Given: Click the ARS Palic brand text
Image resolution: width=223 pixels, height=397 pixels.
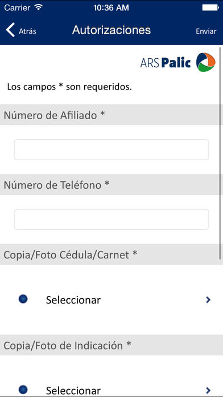Looking at the screenshot, I should (x=166, y=63).
